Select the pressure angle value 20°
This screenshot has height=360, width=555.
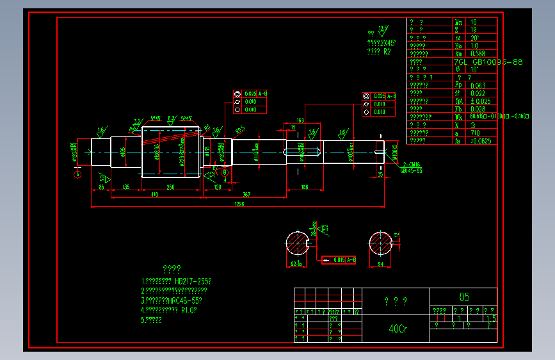tap(474, 38)
